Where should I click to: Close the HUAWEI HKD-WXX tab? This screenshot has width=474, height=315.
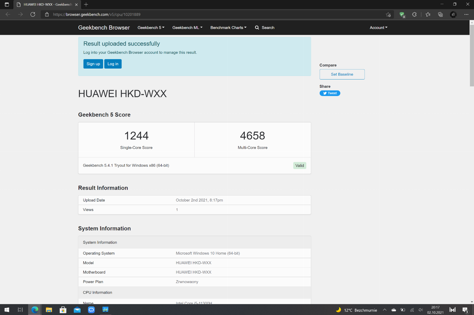[x=76, y=4]
